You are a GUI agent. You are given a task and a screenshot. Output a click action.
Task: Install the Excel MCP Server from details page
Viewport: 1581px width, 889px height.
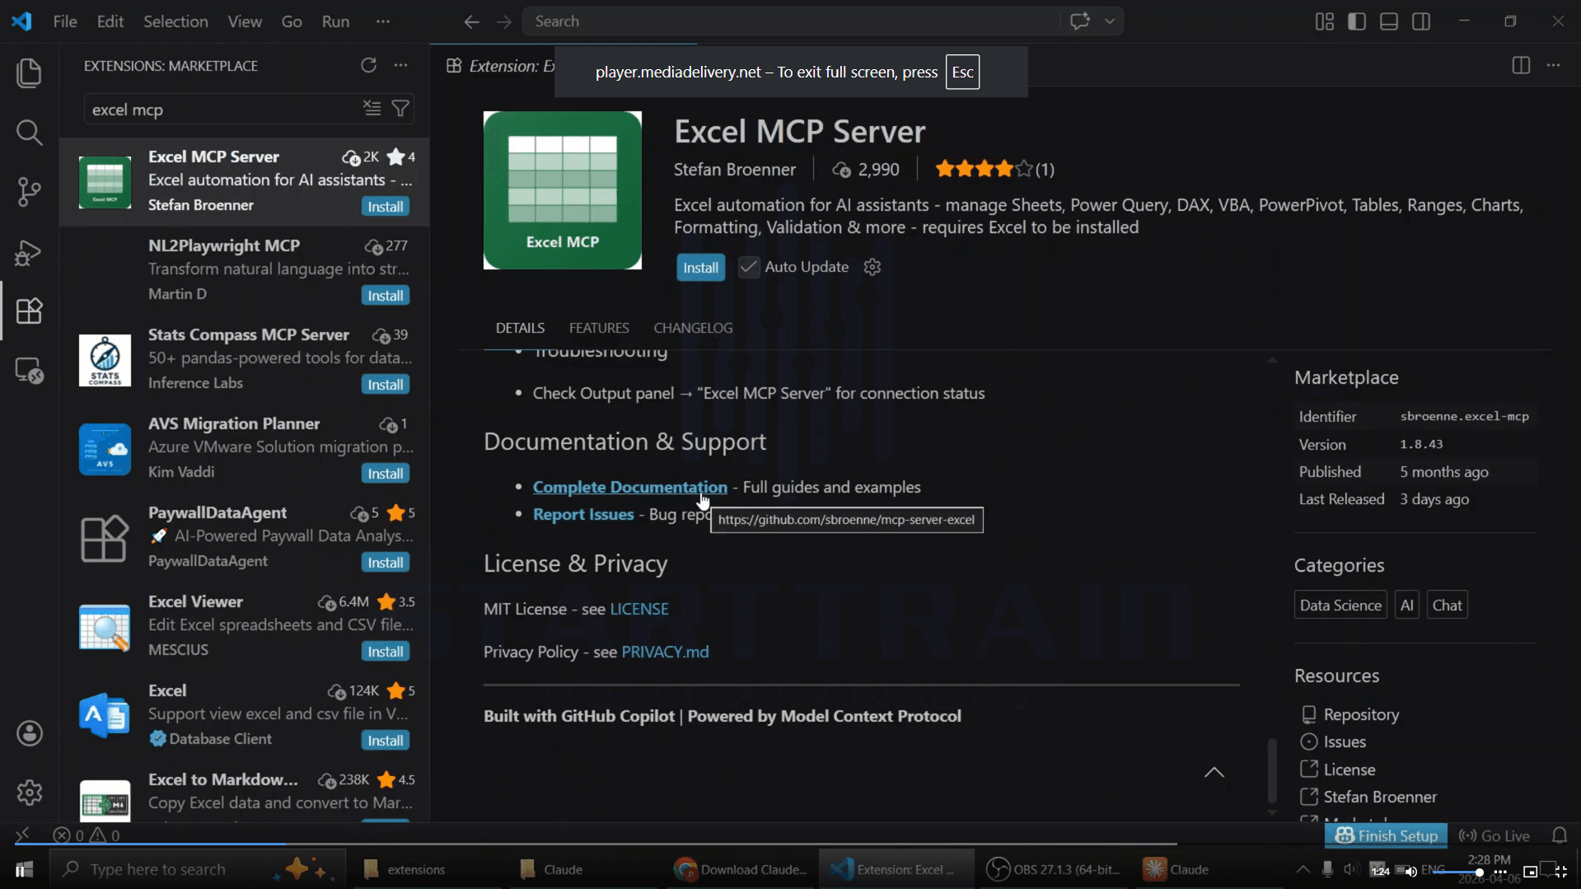pos(700,268)
